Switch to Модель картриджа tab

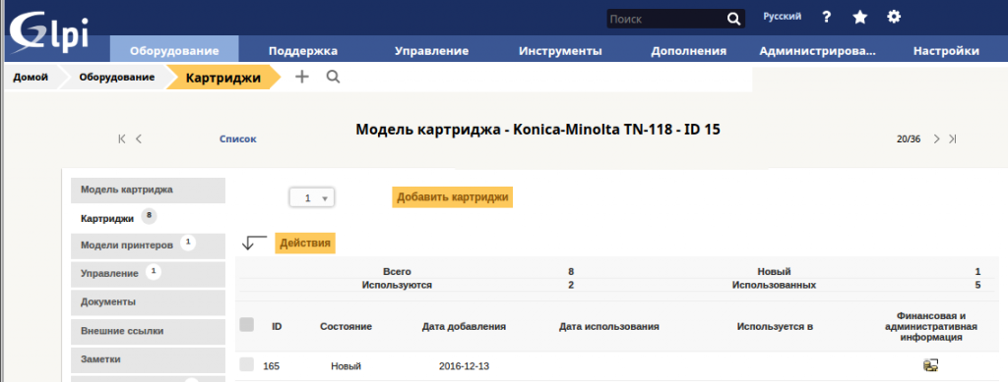pos(148,190)
